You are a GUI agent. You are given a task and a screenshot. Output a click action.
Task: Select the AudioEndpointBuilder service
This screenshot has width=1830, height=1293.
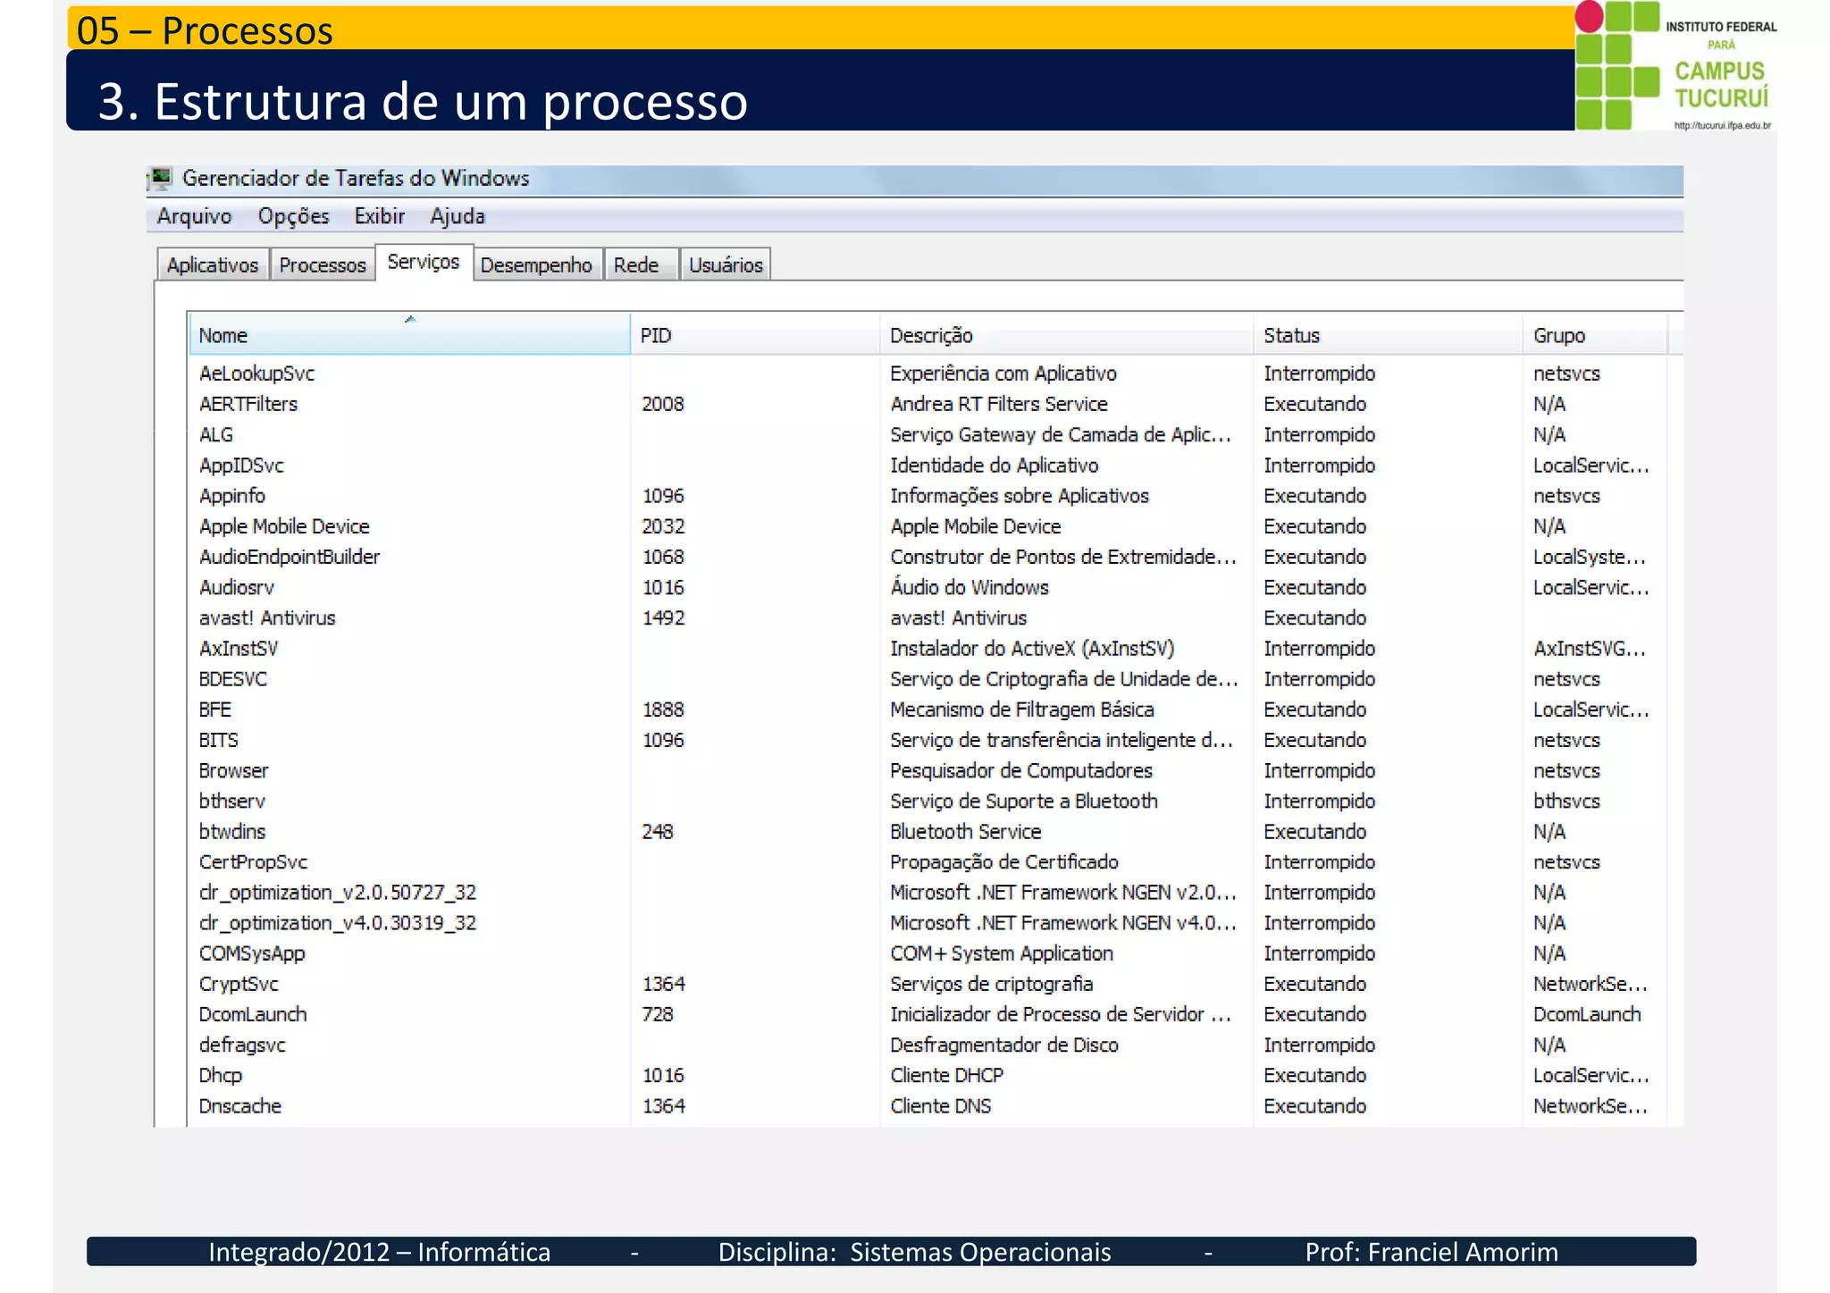290,557
